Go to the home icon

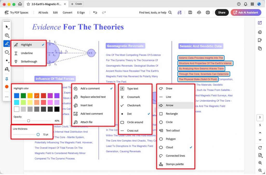pos(20,4)
